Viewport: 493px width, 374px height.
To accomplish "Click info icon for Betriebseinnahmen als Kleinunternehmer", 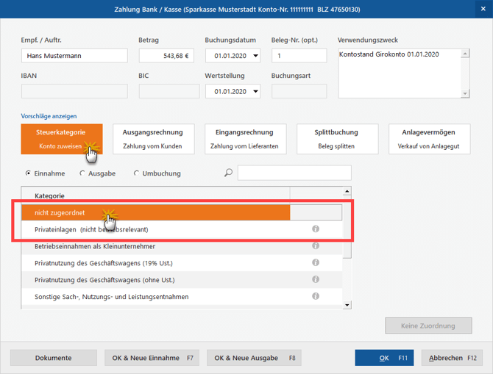I will pos(316,246).
